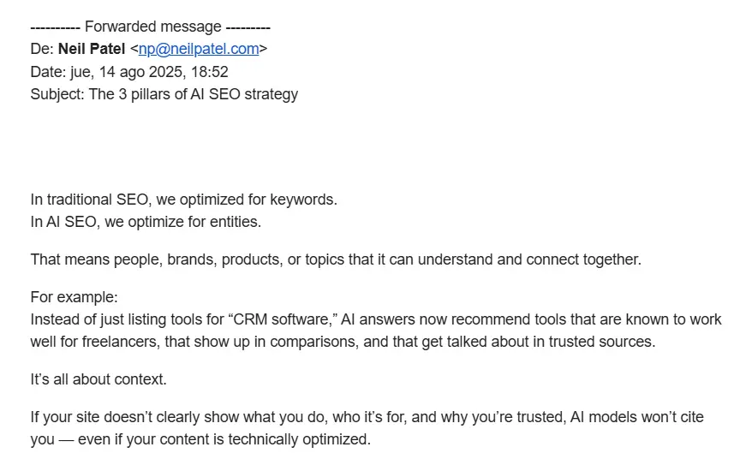Click the paragraph starting 'That means people, brands'
This screenshot has height=453, width=746.
click(x=336, y=259)
